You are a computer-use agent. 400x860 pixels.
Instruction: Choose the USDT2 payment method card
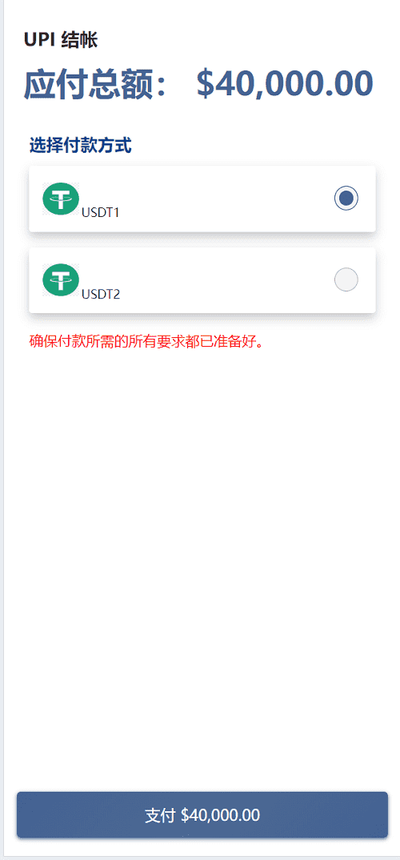coord(202,280)
